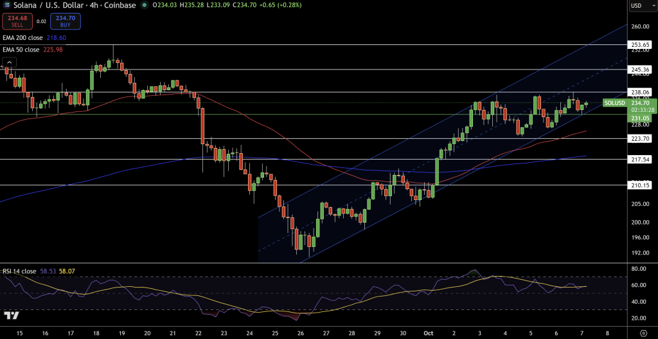Image resolution: width=658 pixels, height=339 pixels.
Task: Click the Solana symbol logo icon
Action: (5, 6)
